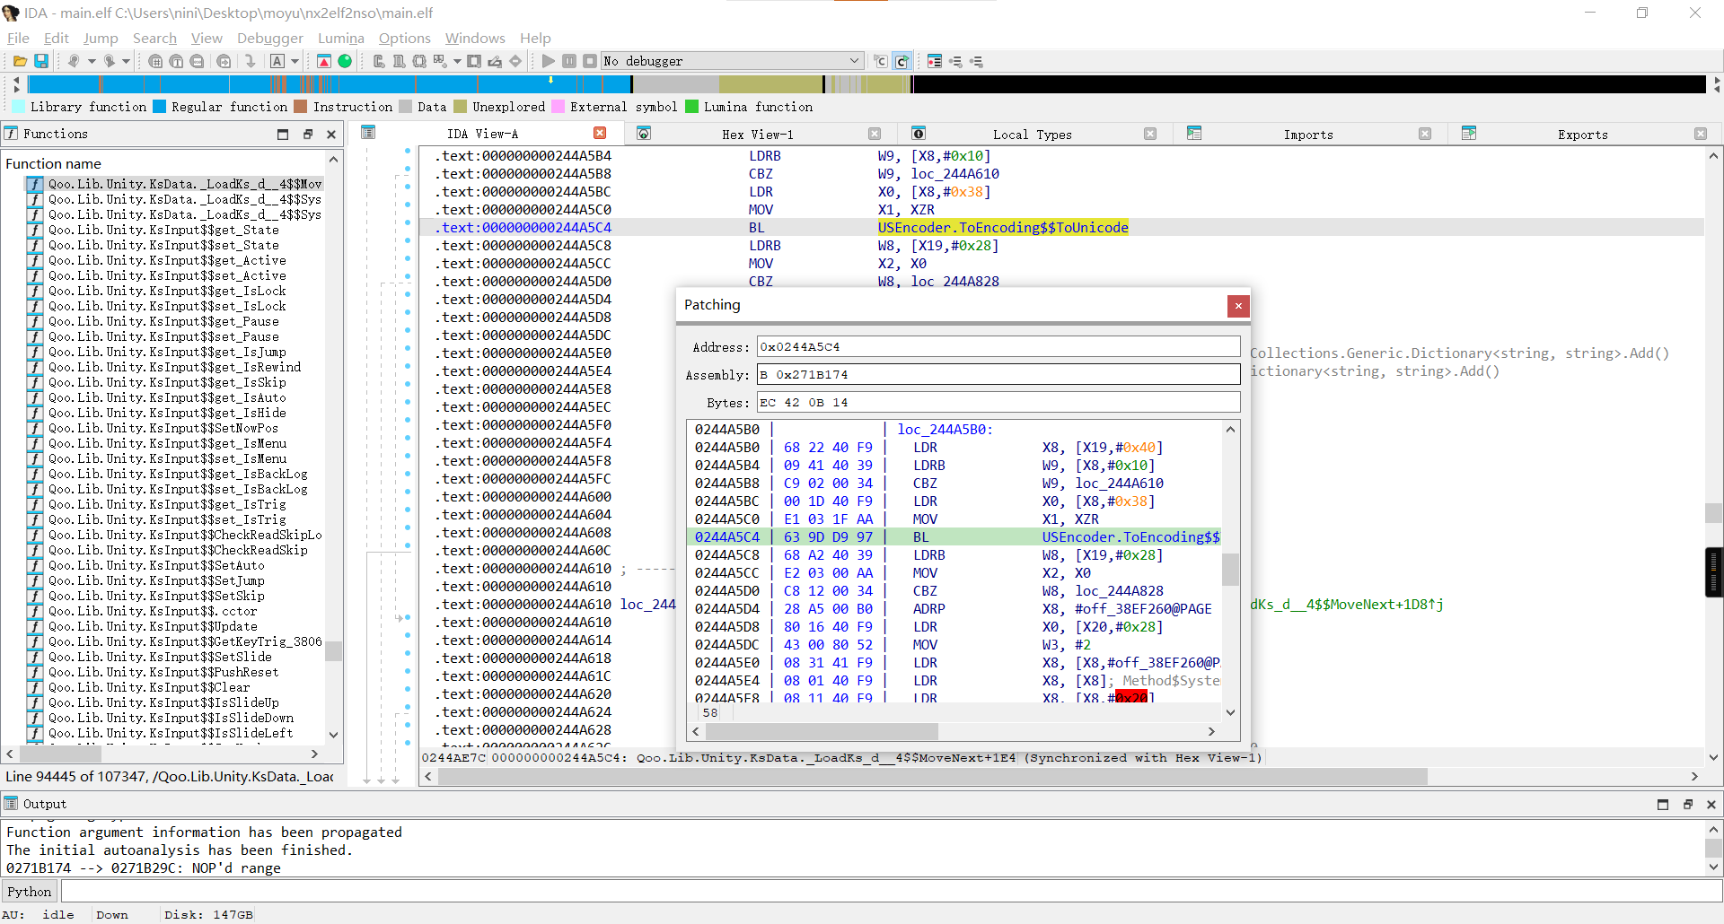Close the Patching dialog
This screenshot has width=1724, height=924.
tap(1238, 306)
